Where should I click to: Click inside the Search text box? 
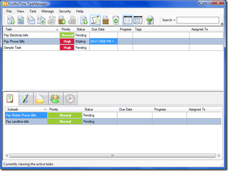coord(198,20)
